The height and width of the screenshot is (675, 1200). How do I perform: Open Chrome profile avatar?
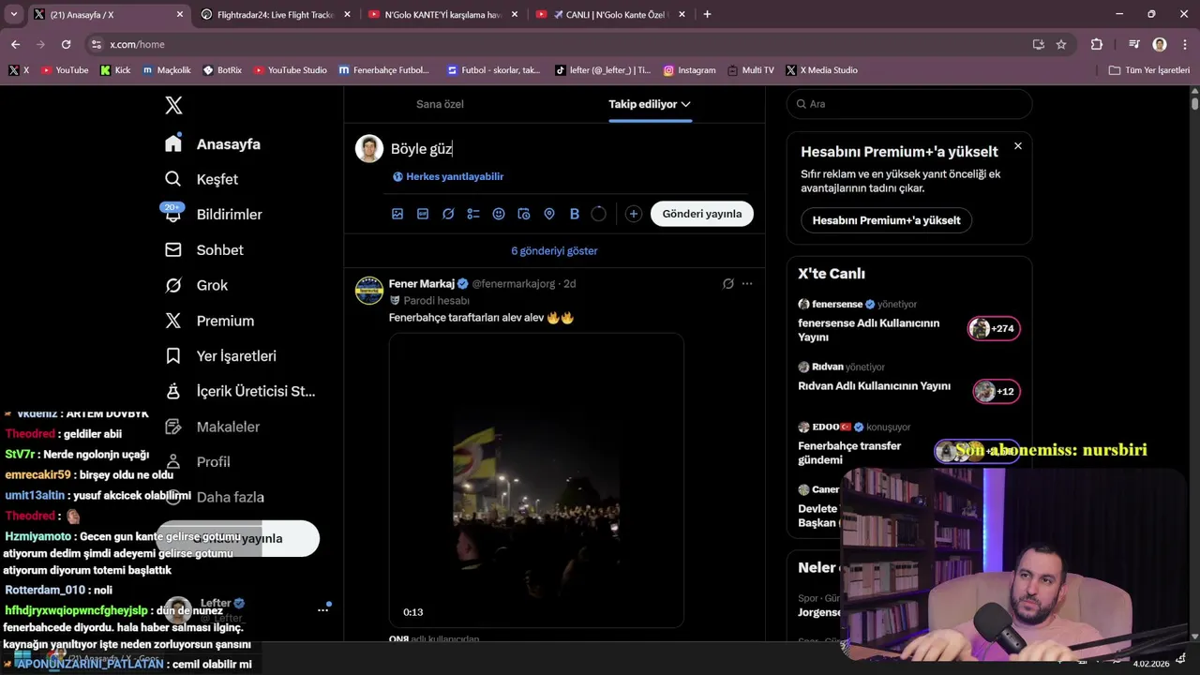pyautogui.click(x=1160, y=44)
